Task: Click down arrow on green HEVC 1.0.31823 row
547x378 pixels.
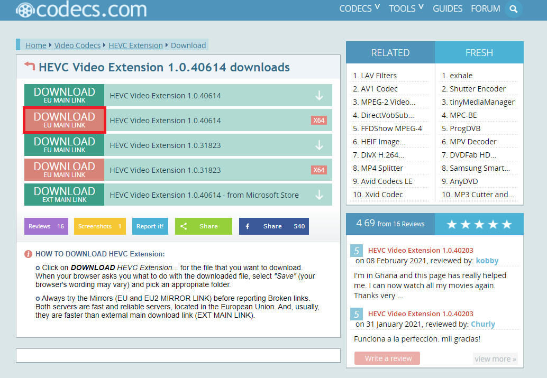Action: (319, 145)
